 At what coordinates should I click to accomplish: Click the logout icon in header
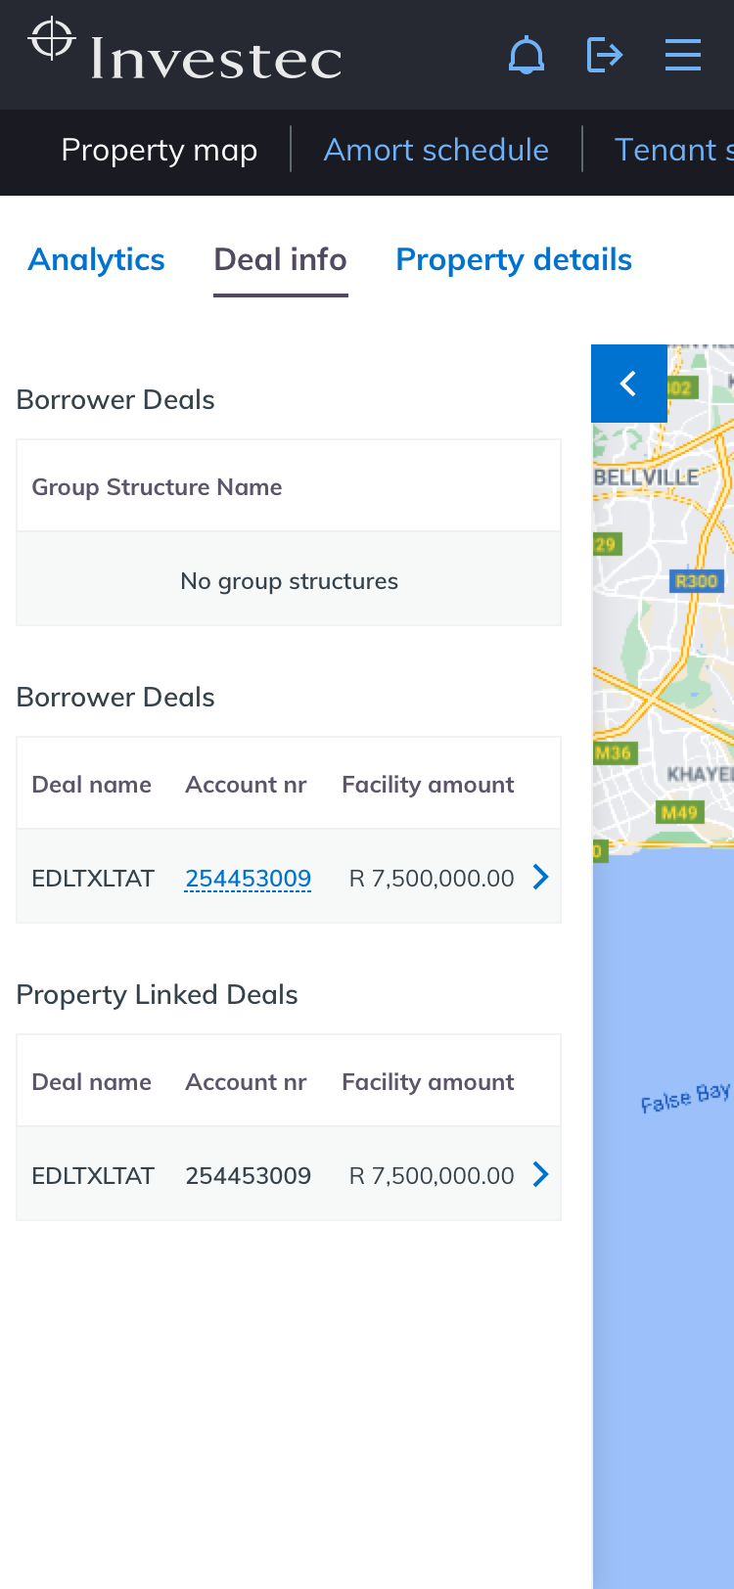click(x=605, y=55)
